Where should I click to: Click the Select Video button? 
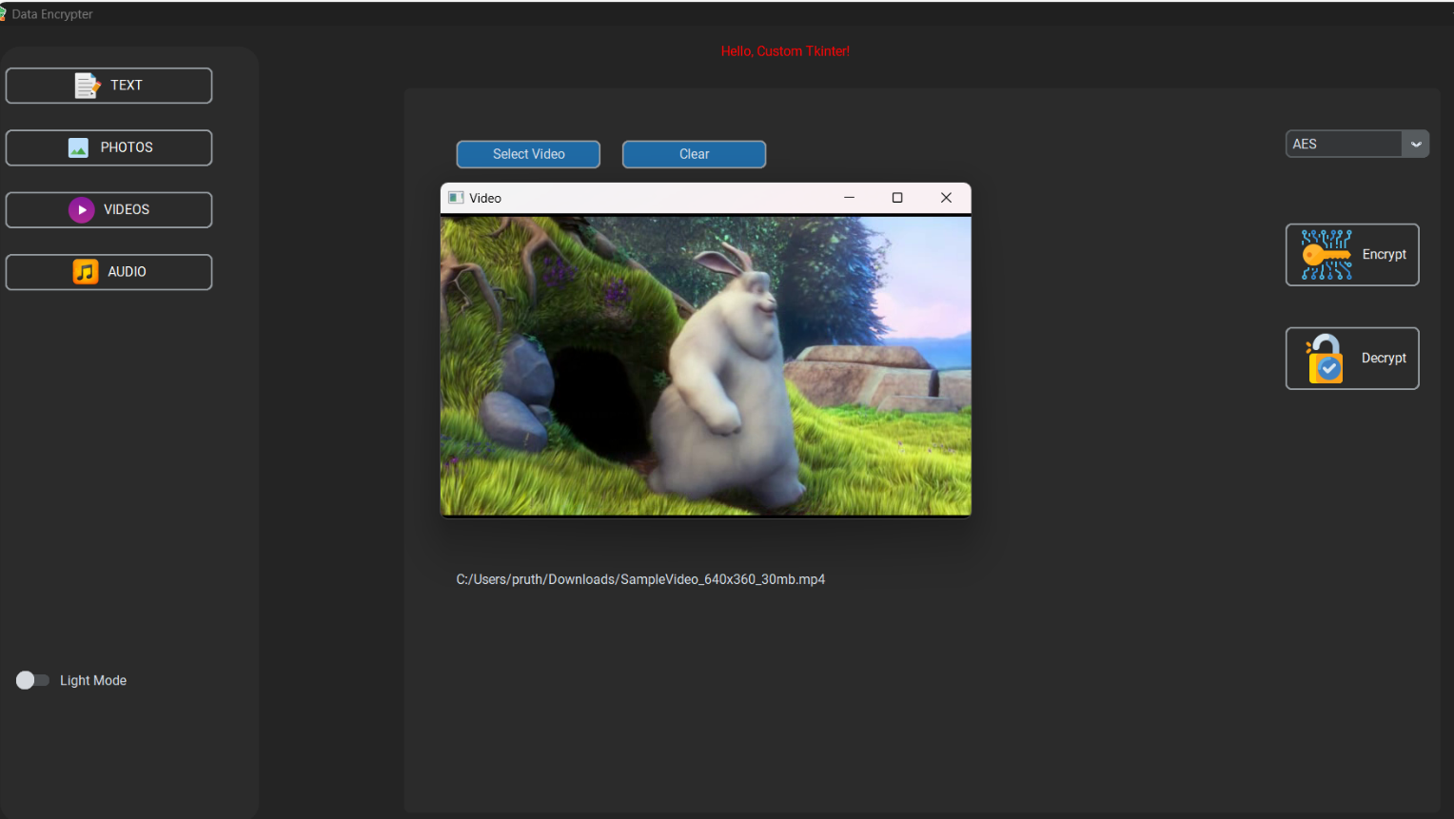point(528,154)
